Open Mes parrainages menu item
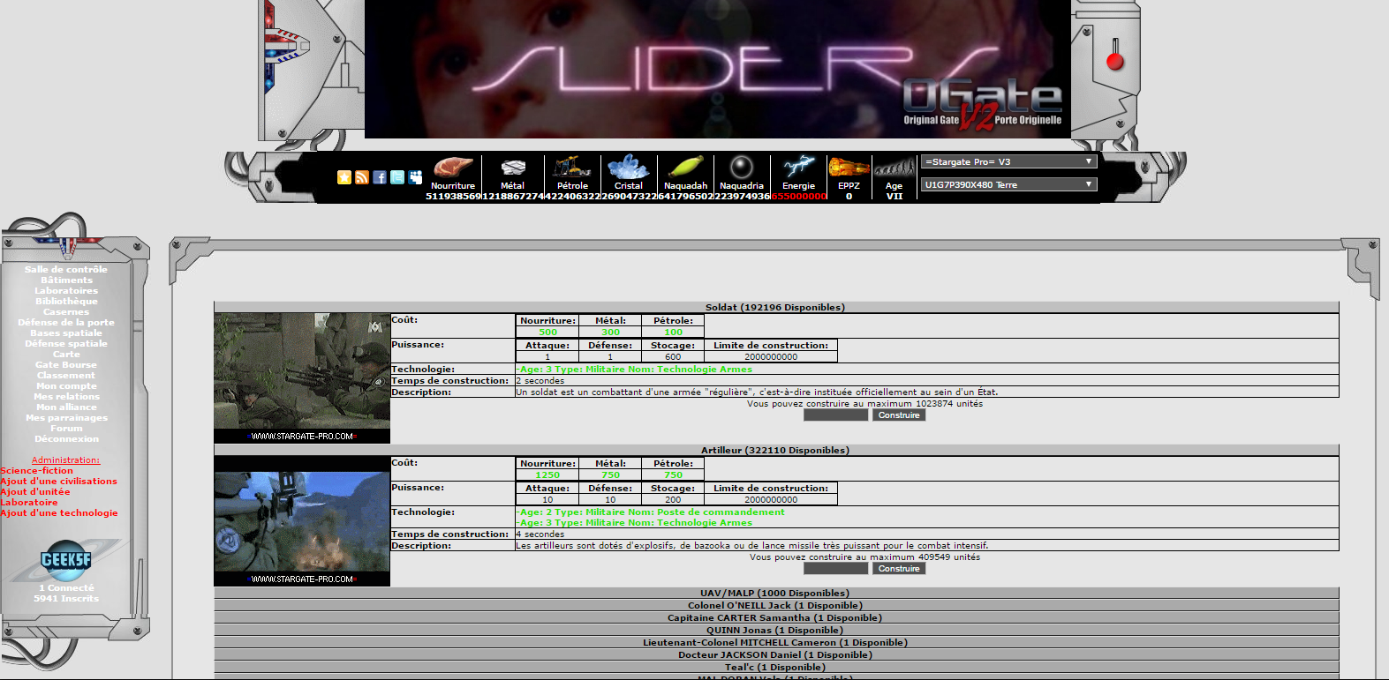 point(66,418)
